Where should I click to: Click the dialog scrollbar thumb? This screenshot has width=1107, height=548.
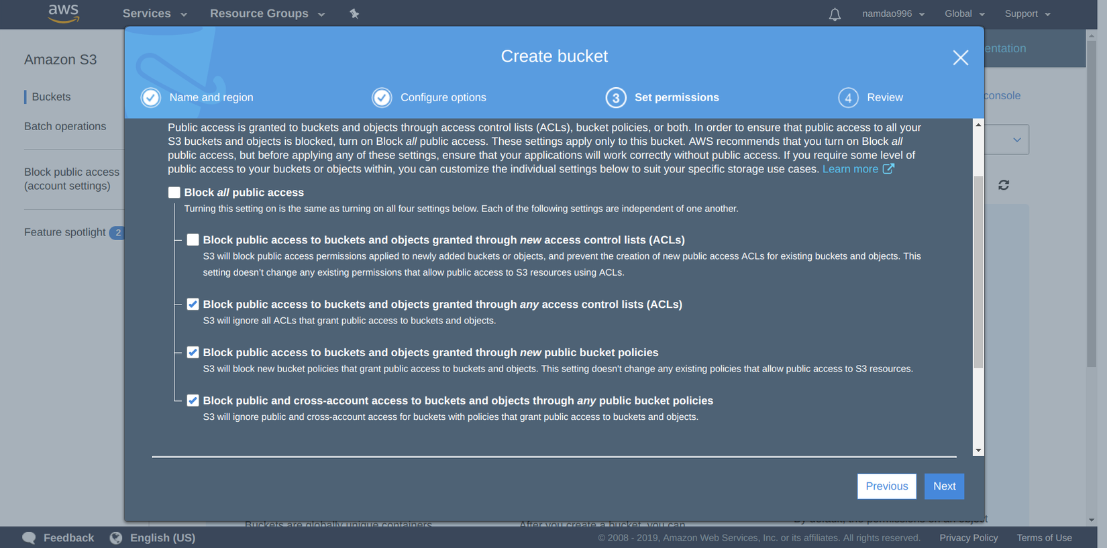click(978, 272)
